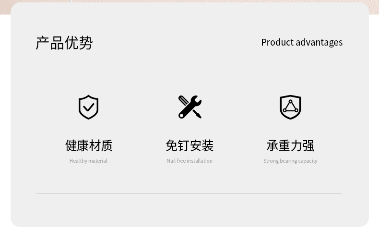Click the horizontal divider line
Screen dimensions: 379x239
(x=189, y=193)
